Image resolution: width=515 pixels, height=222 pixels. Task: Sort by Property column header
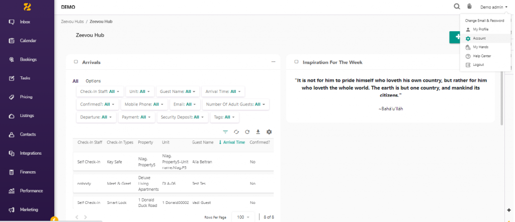click(145, 142)
